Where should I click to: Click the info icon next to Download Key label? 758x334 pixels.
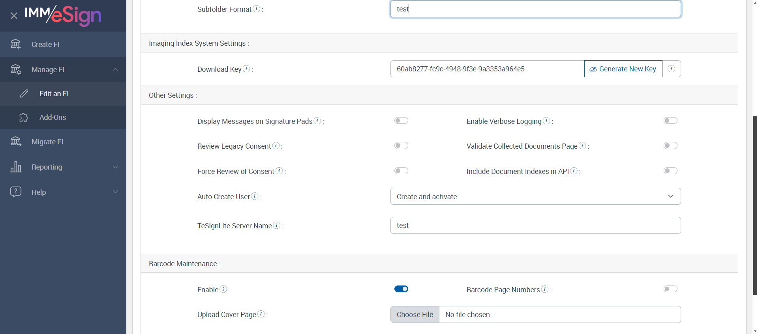246,69
